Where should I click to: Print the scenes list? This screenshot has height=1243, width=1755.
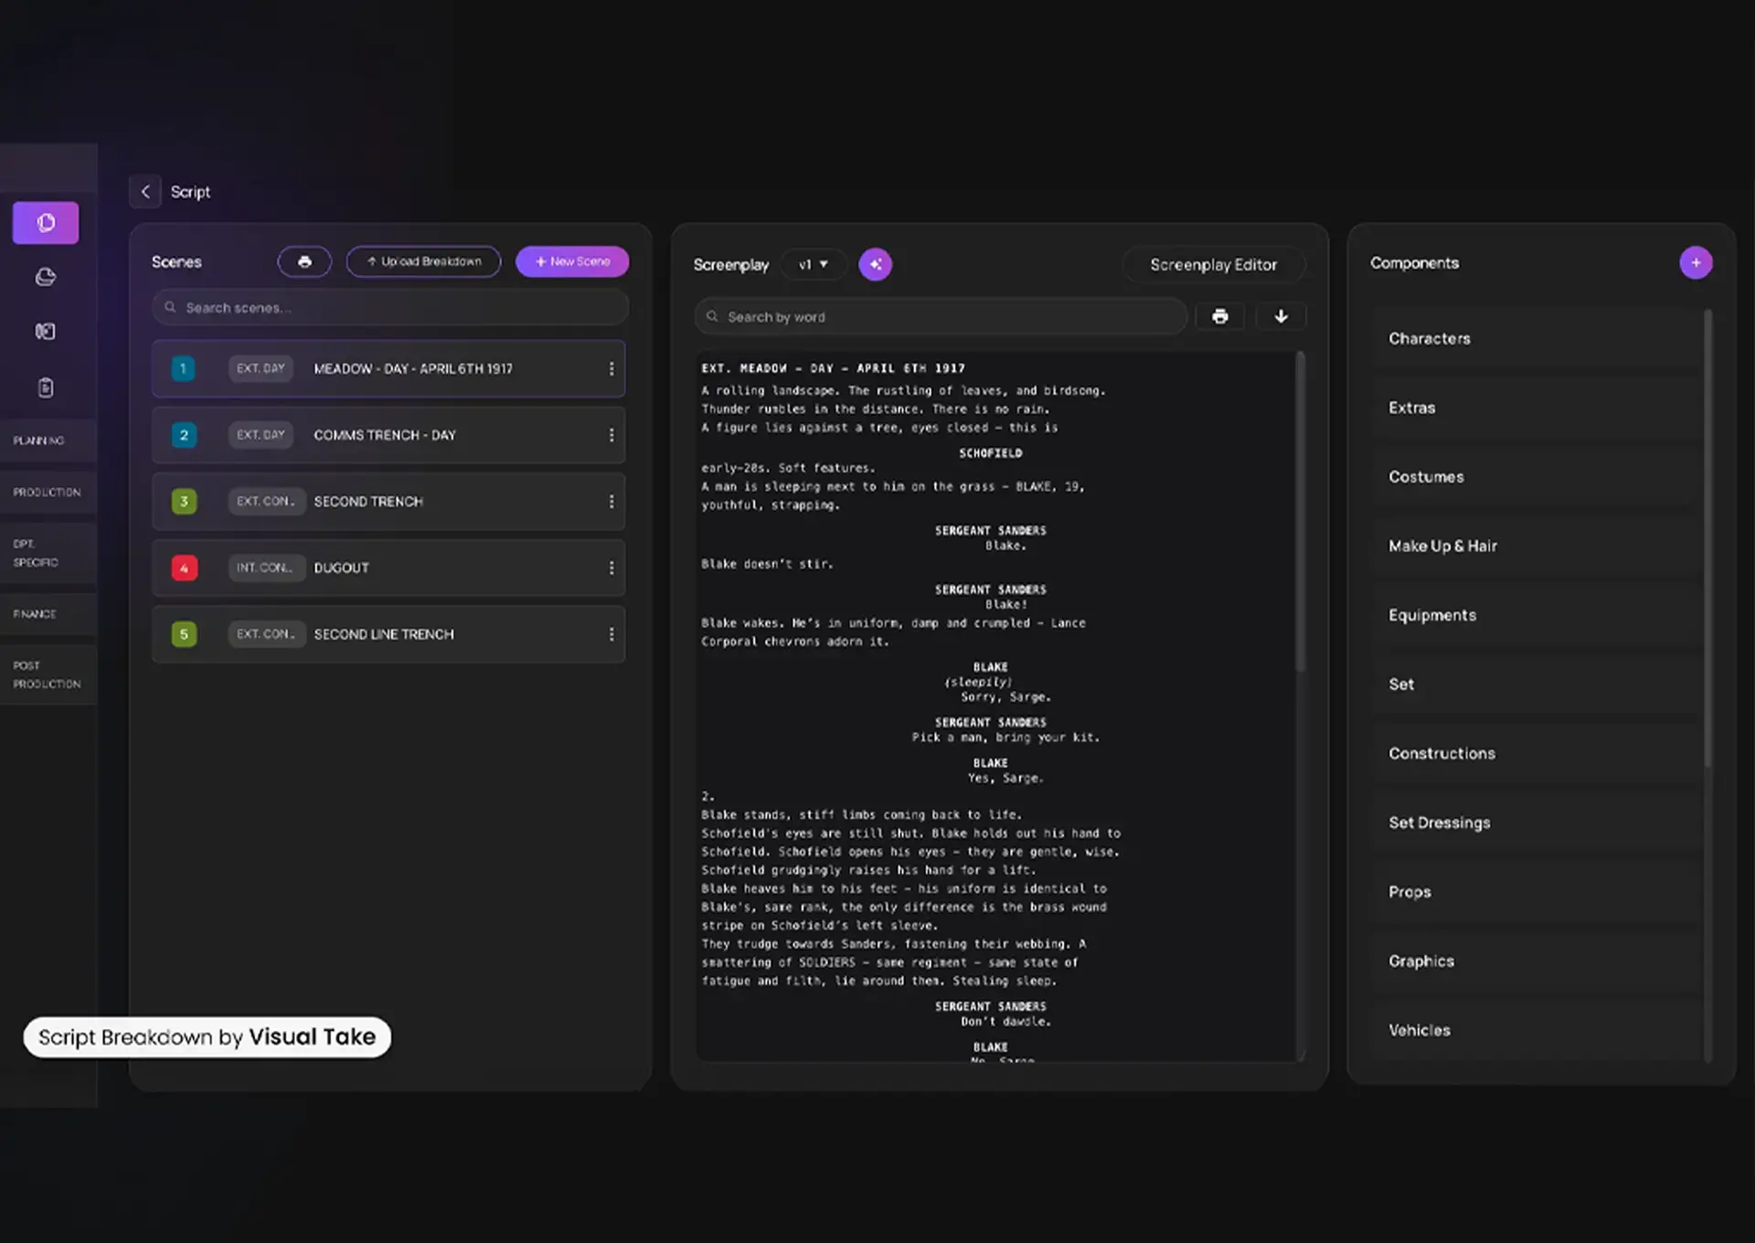point(304,261)
